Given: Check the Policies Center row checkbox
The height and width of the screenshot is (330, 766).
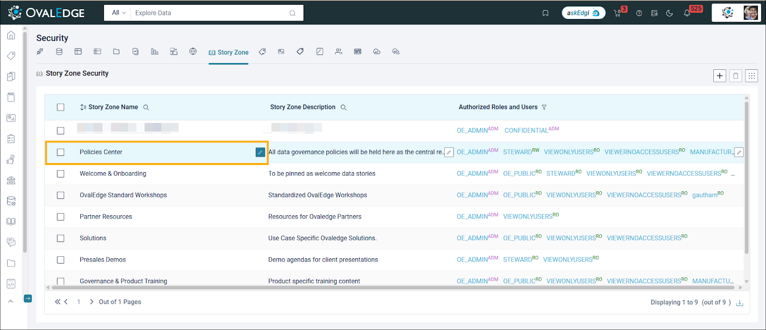Looking at the screenshot, I should (60, 152).
